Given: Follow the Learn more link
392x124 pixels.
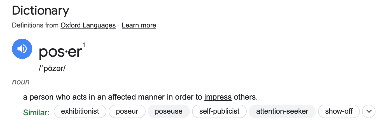Looking at the screenshot, I should pyautogui.click(x=139, y=25).
